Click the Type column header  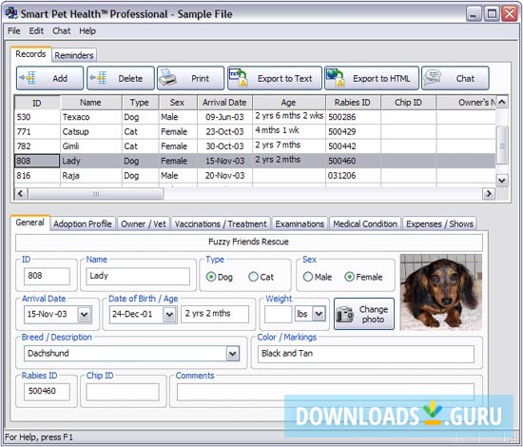141,103
